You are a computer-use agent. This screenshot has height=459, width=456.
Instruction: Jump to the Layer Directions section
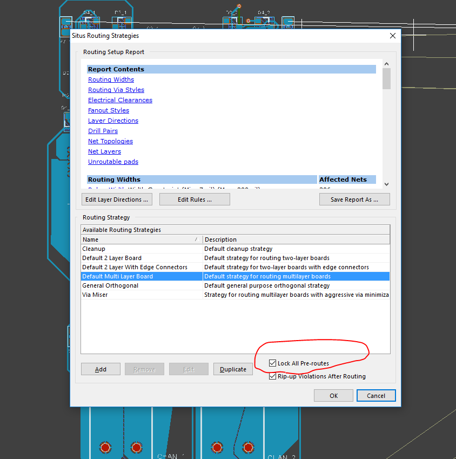tap(113, 121)
